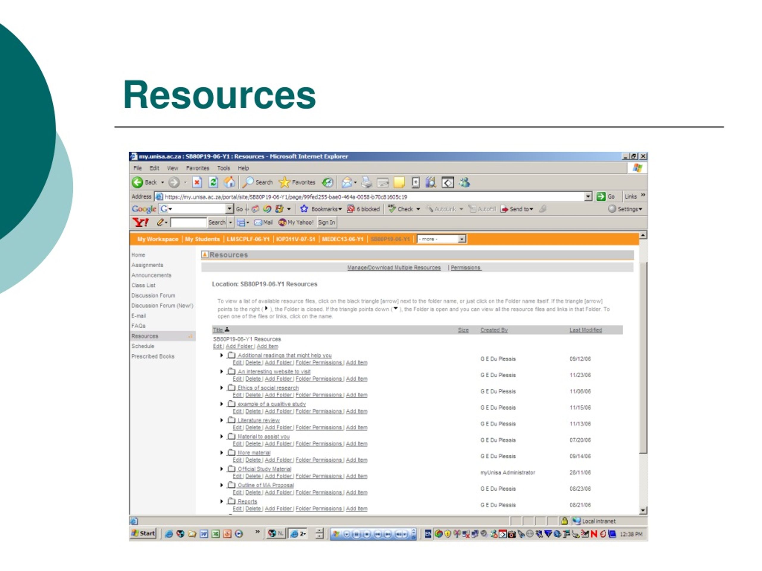Viewport: 762px width, 571px height.
Task: Open Assignments in left sidebar
Action: tap(147, 265)
